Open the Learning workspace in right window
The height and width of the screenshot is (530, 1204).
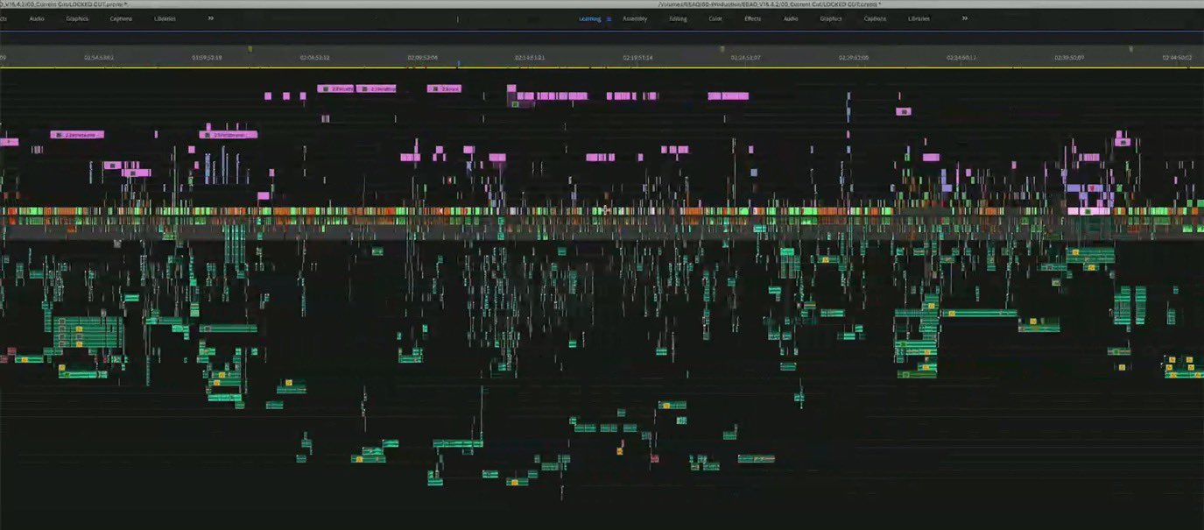click(x=589, y=18)
